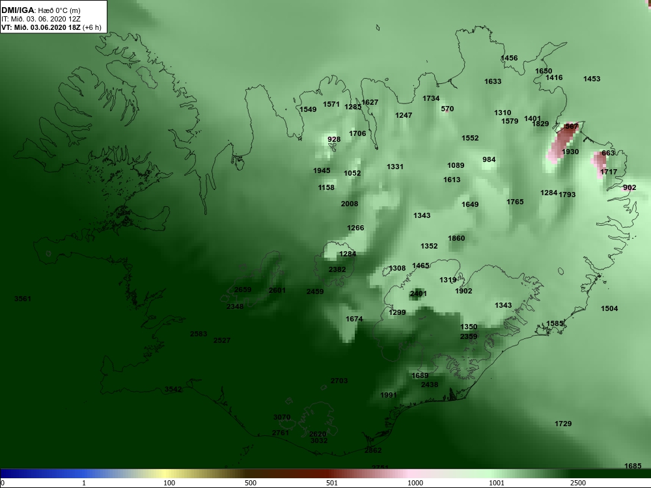Click the map value 1649
The height and width of the screenshot is (488, 651).
click(x=470, y=204)
